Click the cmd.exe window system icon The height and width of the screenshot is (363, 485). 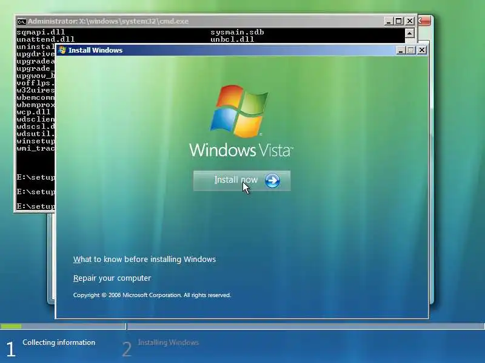pyautogui.click(x=21, y=22)
